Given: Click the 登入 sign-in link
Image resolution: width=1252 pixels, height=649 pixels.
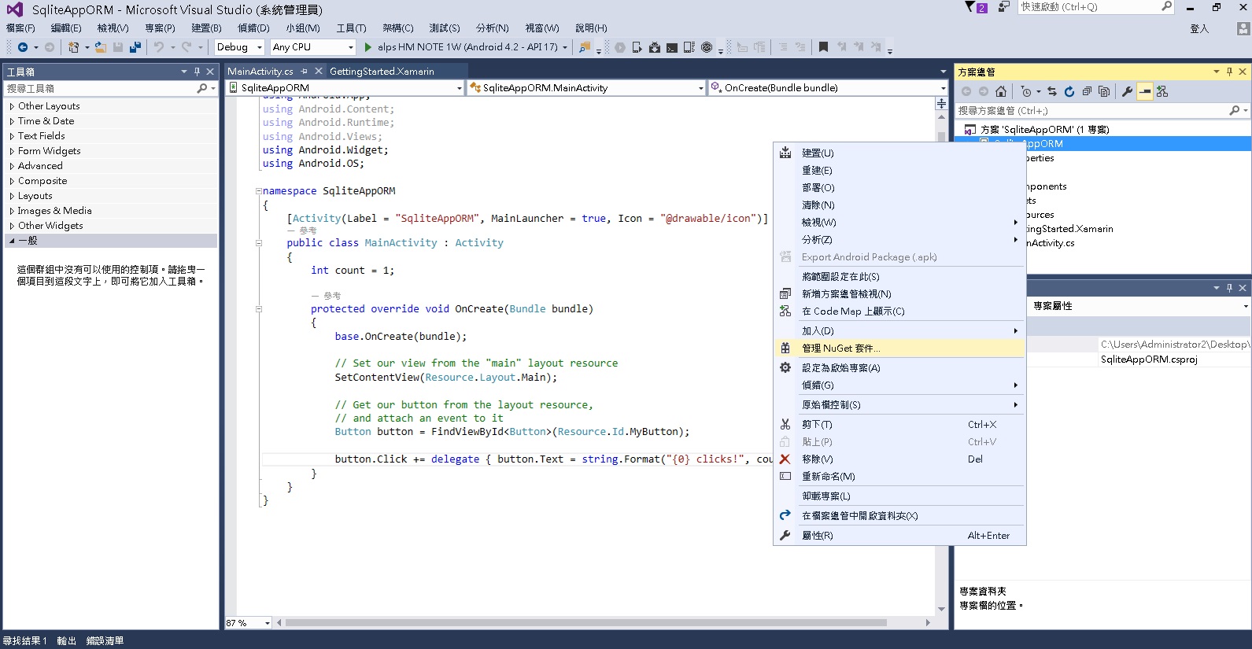Looking at the screenshot, I should click(x=1199, y=29).
